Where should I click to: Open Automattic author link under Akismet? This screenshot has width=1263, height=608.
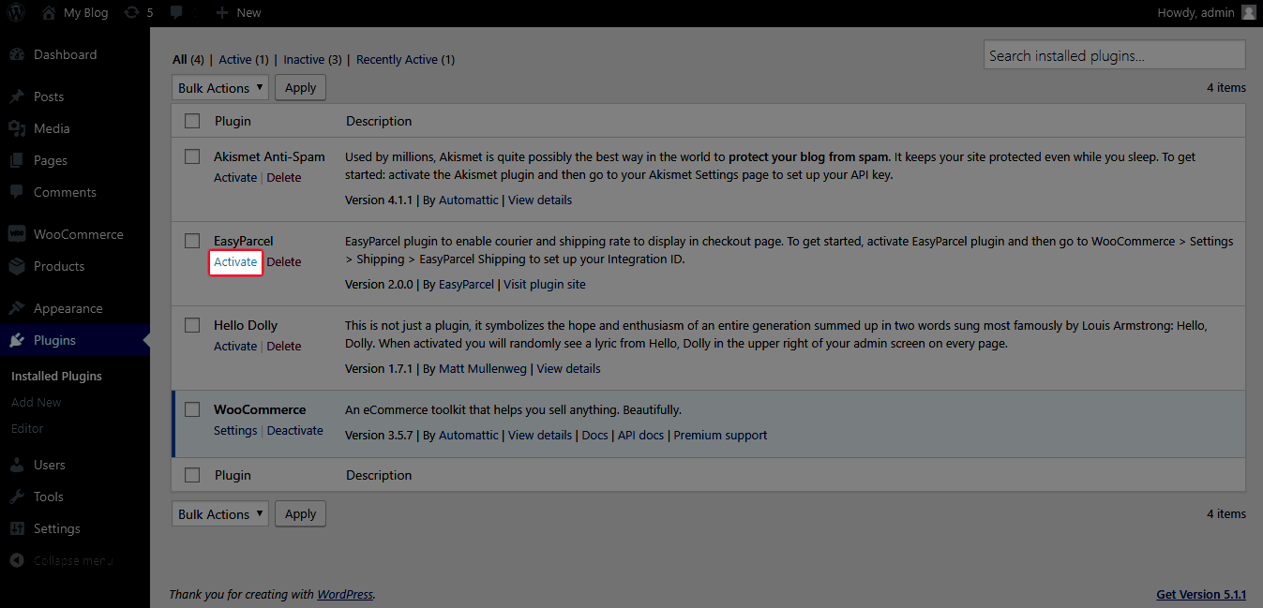[x=469, y=200]
